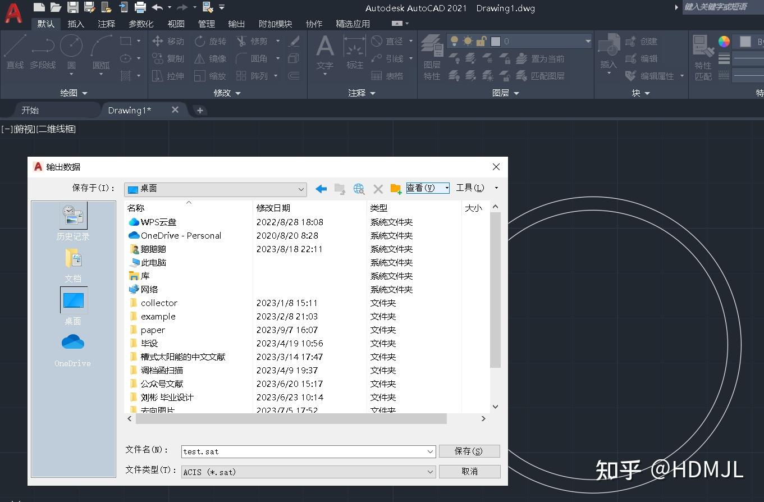This screenshot has height=502, width=764.
Task: Select the Dimension (标注) tool
Action: 355,52
